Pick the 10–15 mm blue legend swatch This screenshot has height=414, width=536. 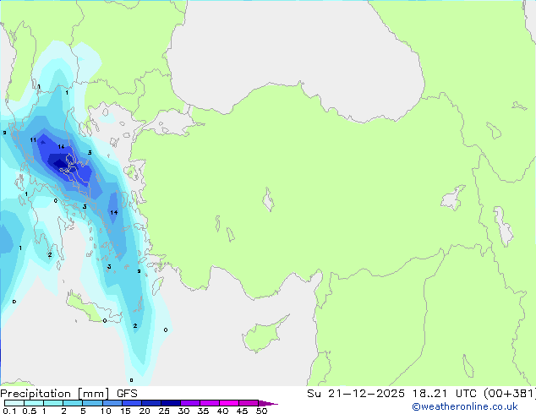(x=112, y=403)
